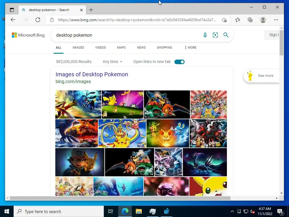Click the 582,000,000 Results count text
289x217 pixels.
pyautogui.click(x=74, y=62)
